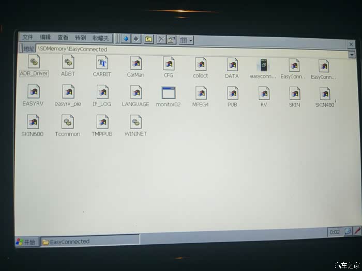Select the CARBIT font file
The width and height of the screenshot is (362, 271).
[102, 67]
